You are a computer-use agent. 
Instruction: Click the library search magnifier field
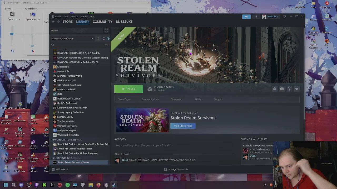pyautogui.click(x=77, y=45)
